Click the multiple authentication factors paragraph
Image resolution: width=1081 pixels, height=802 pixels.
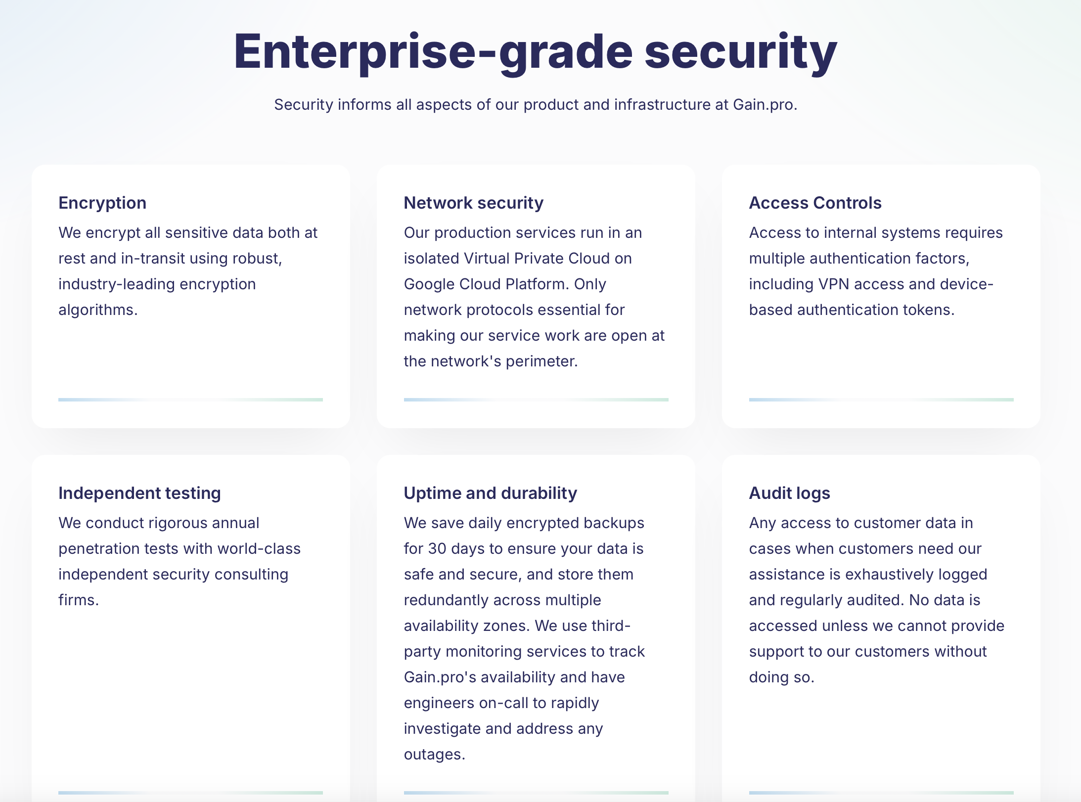coord(875,271)
